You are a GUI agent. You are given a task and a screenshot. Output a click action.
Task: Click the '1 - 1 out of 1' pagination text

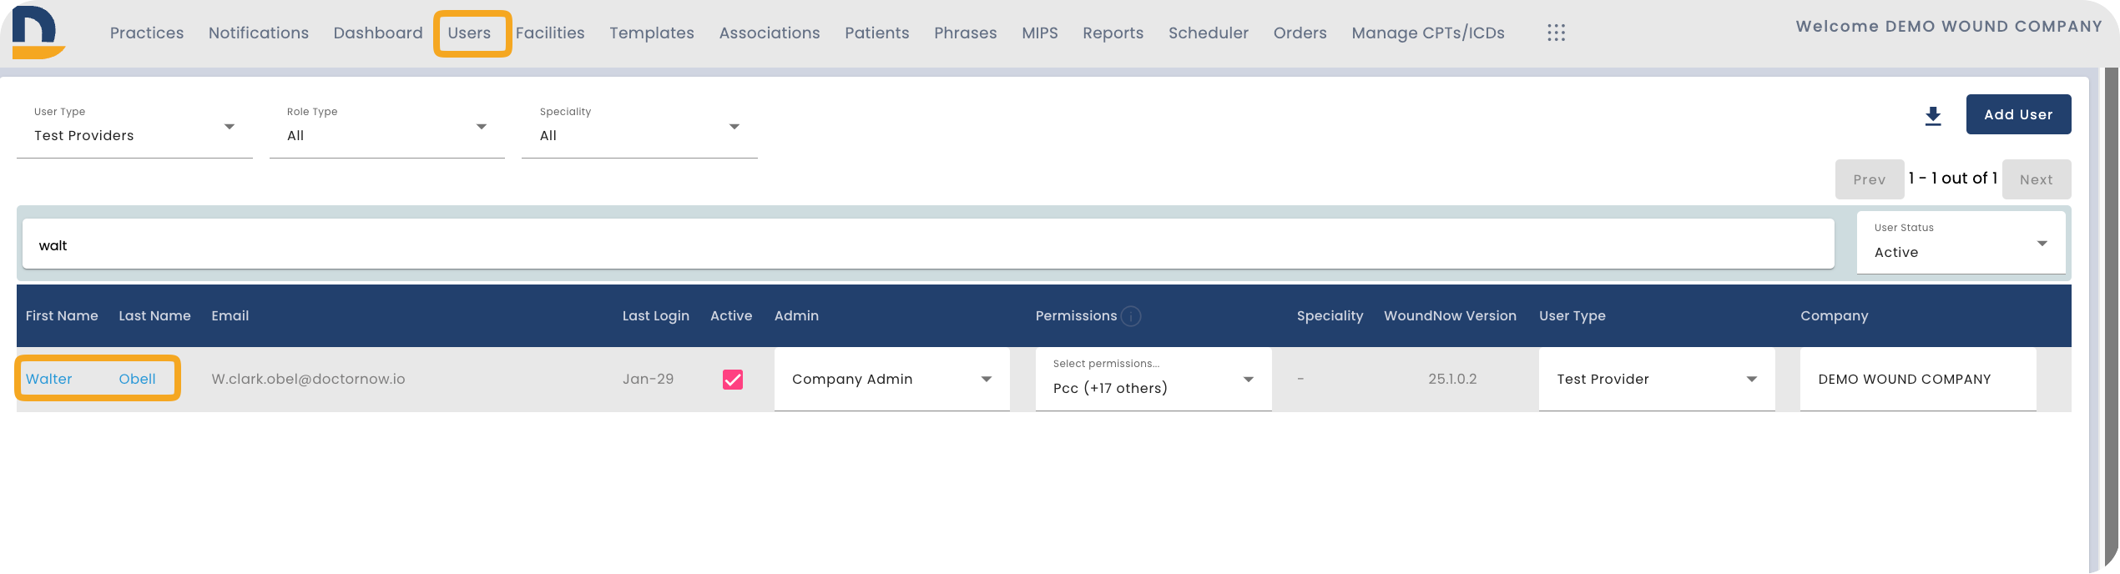tap(1953, 178)
